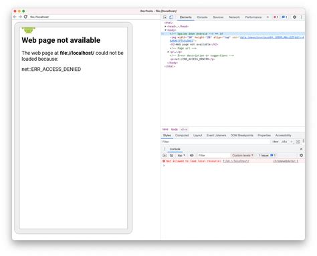Click the 'Web page not available' heading
This screenshot has height=256, width=317.
click(61, 40)
